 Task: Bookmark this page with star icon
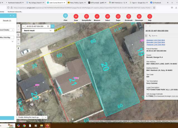click(x=154, y=8)
